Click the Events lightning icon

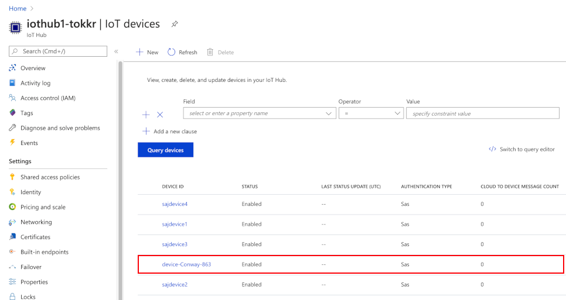13,143
